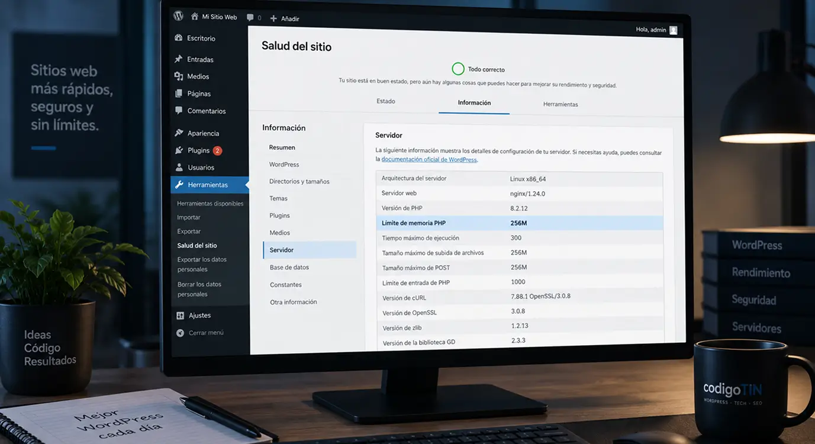815x444 pixels.
Task: Select the value 7.88.1 OpenSSL/3.0.8
Action: tap(541, 296)
